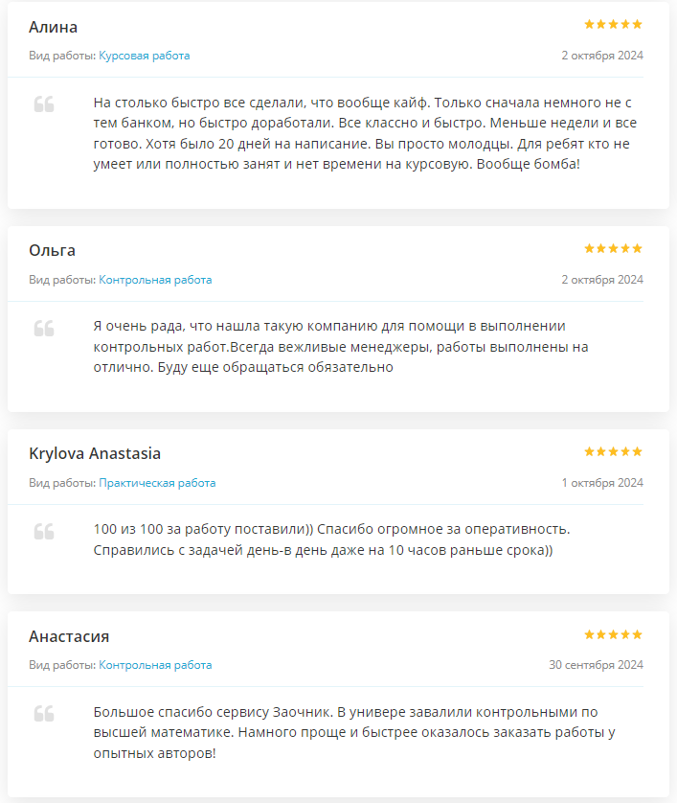Click the quote icon in Алина's review

pos(44,103)
